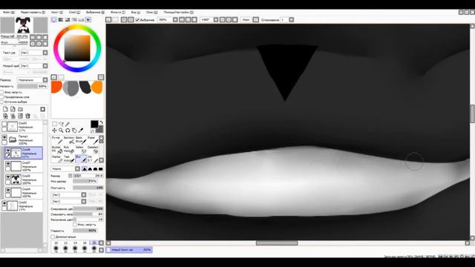
Task: Click the zoom in navigator button
Action: pos(39,37)
